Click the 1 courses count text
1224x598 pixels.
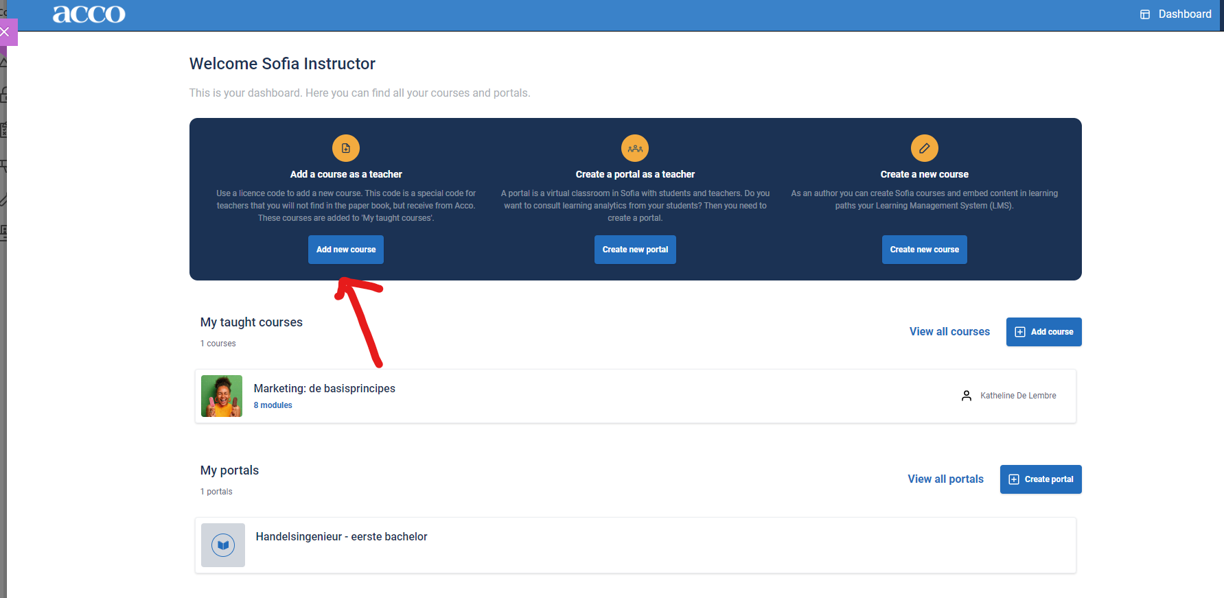coord(218,344)
